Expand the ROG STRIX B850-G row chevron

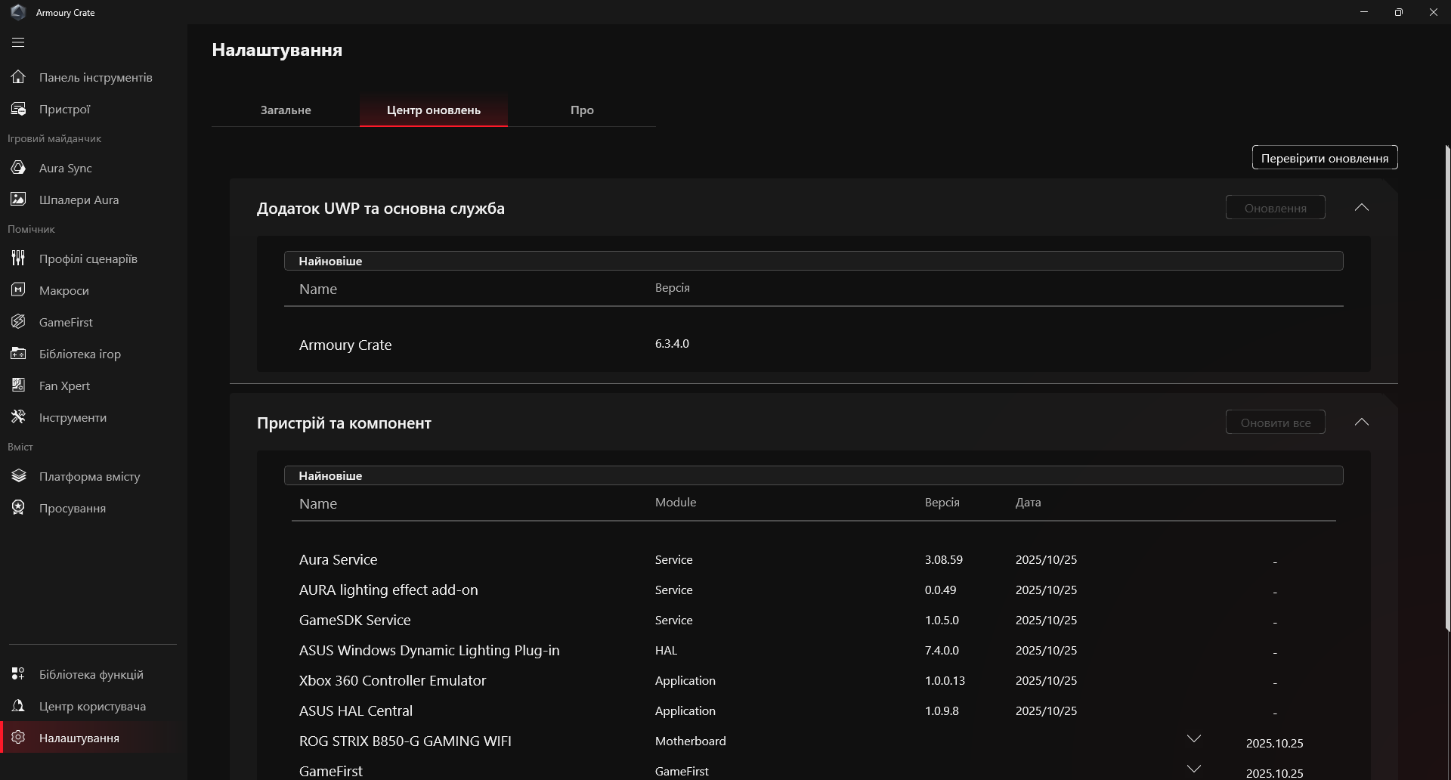pos(1193,739)
